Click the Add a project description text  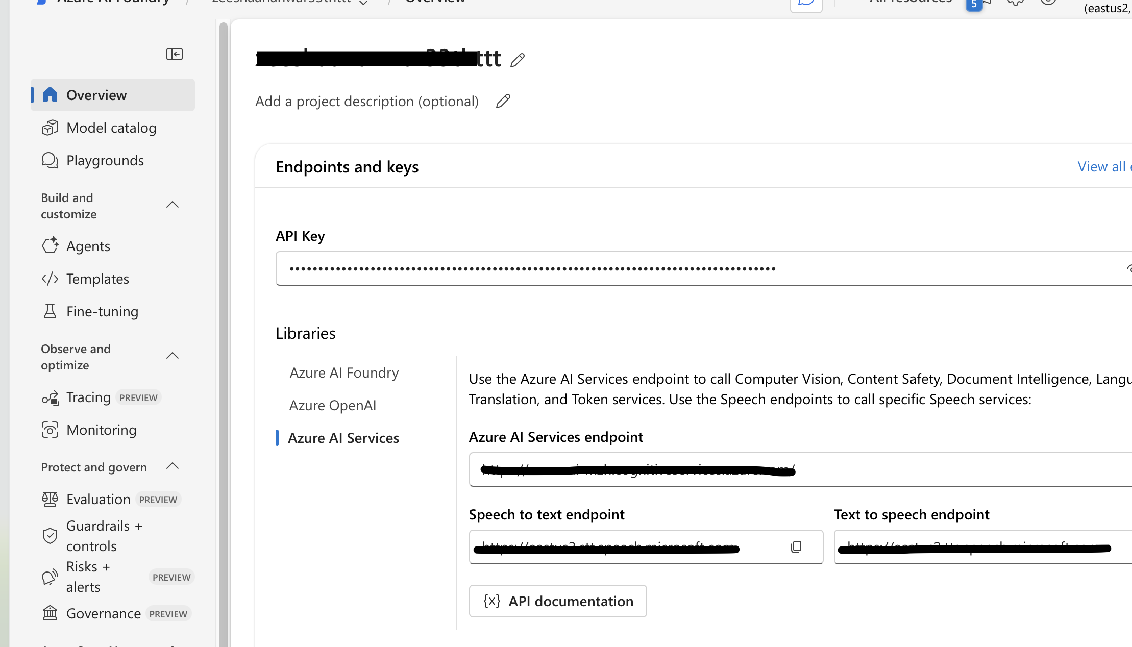click(367, 101)
